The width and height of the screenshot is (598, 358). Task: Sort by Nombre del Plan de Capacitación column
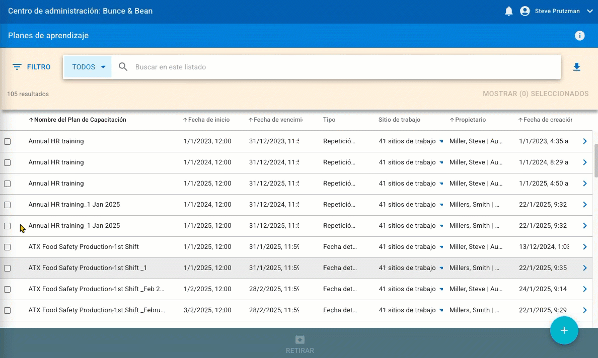(78, 120)
